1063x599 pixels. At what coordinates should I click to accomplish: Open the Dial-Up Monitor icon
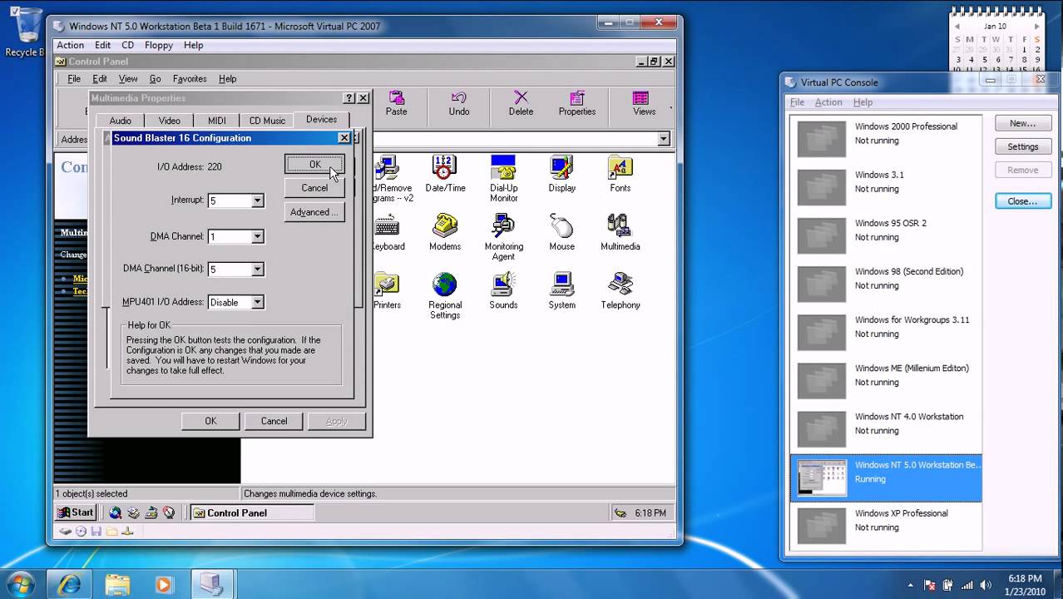coord(503,178)
